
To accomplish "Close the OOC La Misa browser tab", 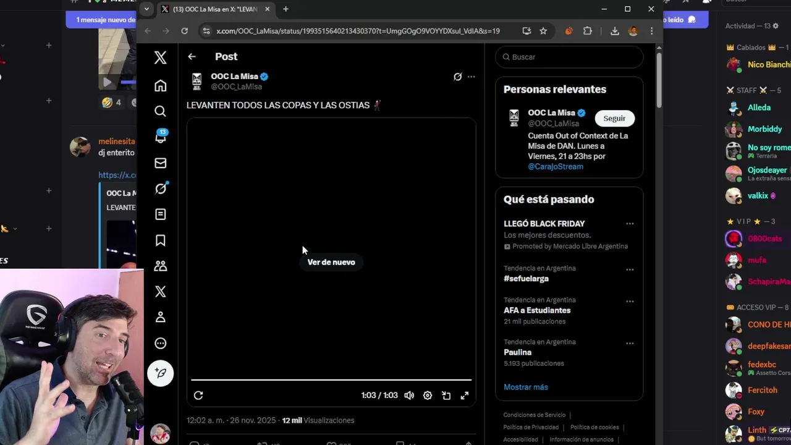I will pos(268,9).
